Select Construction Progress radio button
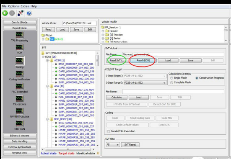This screenshot has width=231, height=159. click(x=197, y=78)
